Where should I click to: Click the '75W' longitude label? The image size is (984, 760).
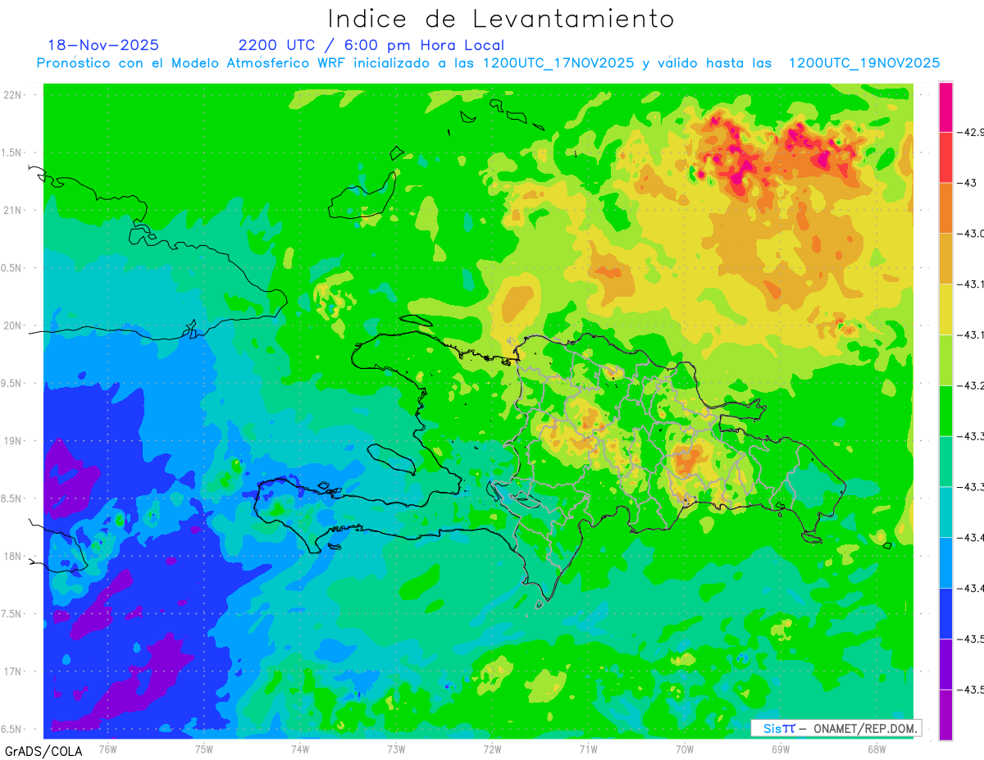coord(203,749)
